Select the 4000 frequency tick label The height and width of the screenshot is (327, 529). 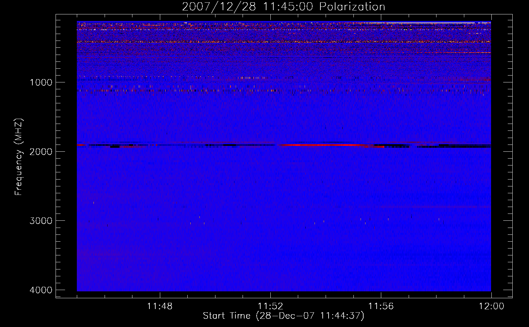tap(41, 290)
